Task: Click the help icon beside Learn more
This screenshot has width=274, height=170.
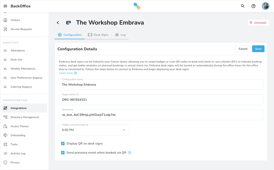Action: coord(76,73)
